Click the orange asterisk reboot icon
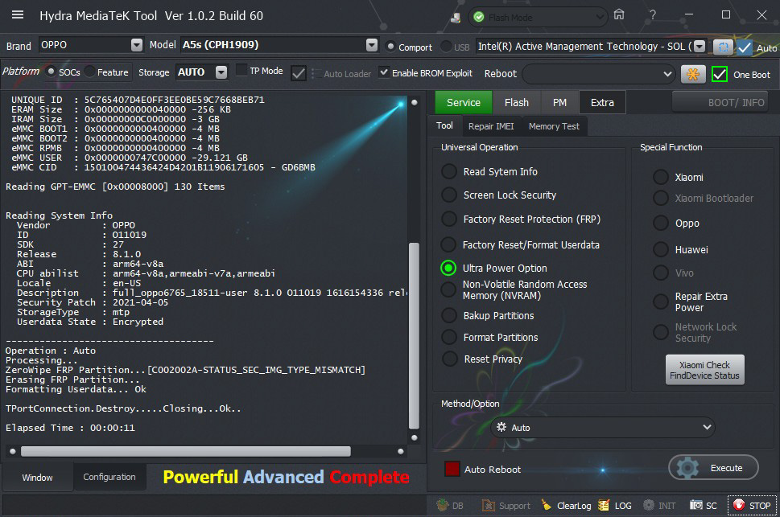The width and height of the screenshot is (780, 517). [x=692, y=74]
